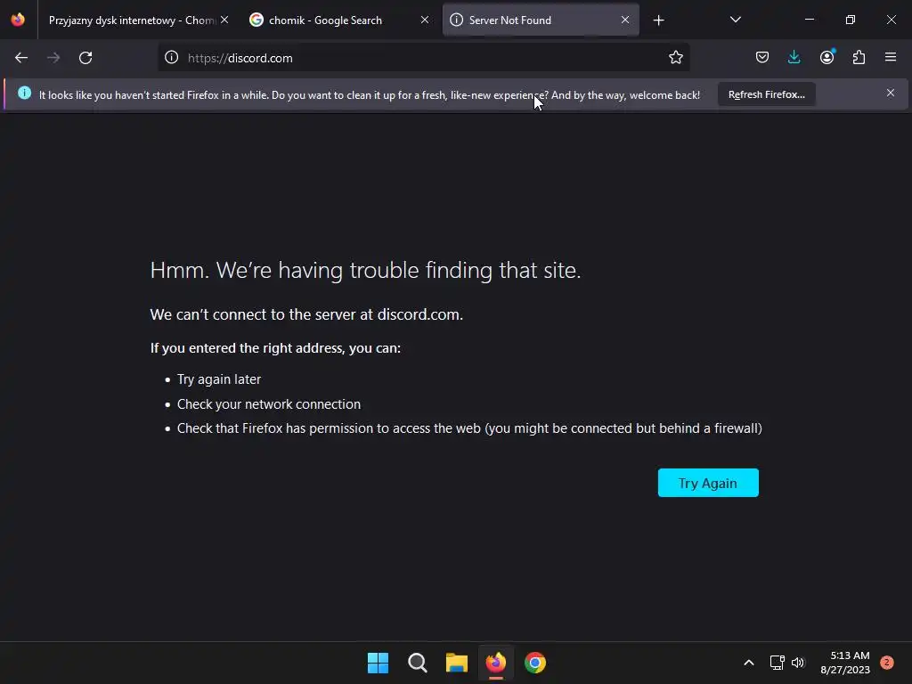The height and width of the screenshot is (684, 912).
Task: Open the Windows Start menu
Action: point(378,663)
